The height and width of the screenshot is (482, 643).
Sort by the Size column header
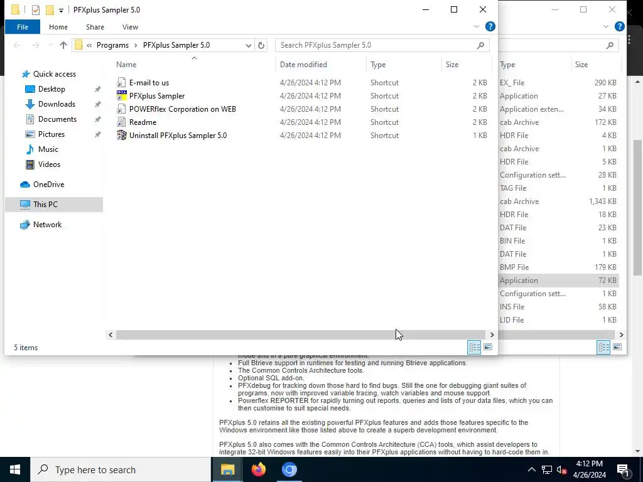tap(452, 65)
